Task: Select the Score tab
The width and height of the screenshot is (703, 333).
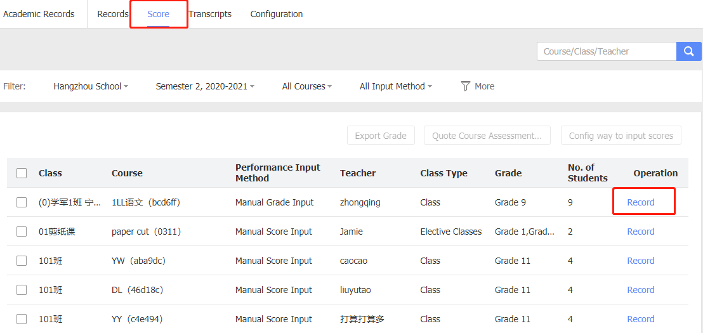Action: (x=159, y=14)
